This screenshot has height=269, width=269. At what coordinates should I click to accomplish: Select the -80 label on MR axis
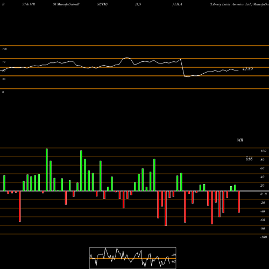pyautogui.click(x=263, y=229)
